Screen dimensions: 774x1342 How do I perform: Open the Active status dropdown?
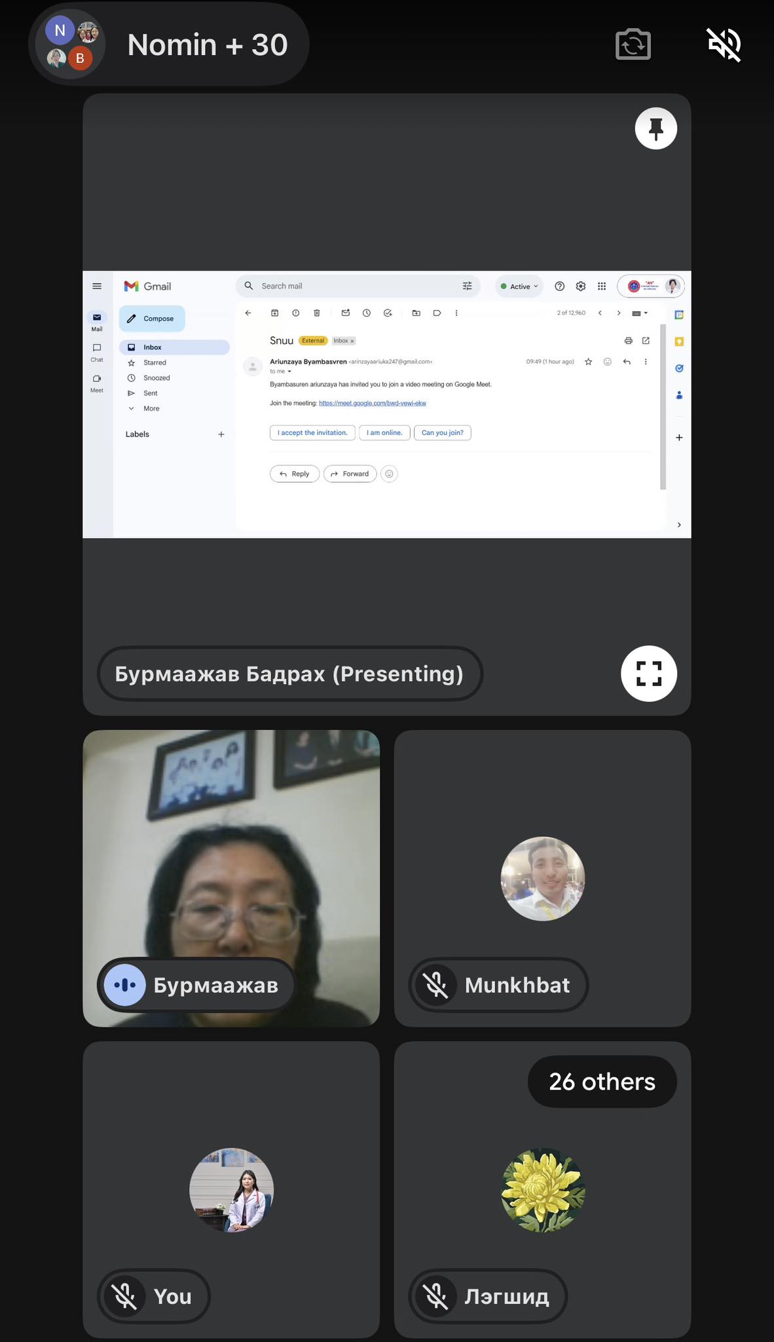coord(519,286)
